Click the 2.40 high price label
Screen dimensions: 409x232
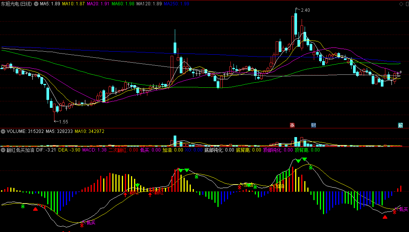(305, 10)
